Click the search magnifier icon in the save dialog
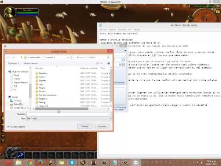 pos(108,57)
